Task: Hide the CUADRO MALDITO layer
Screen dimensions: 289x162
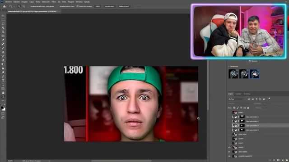Action: tap(229, 156)
